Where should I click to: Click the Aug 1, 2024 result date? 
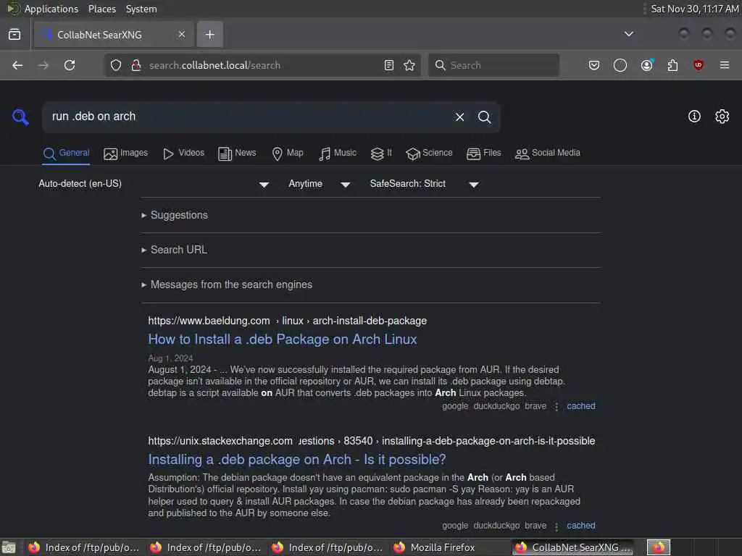(x=170, y=358)
